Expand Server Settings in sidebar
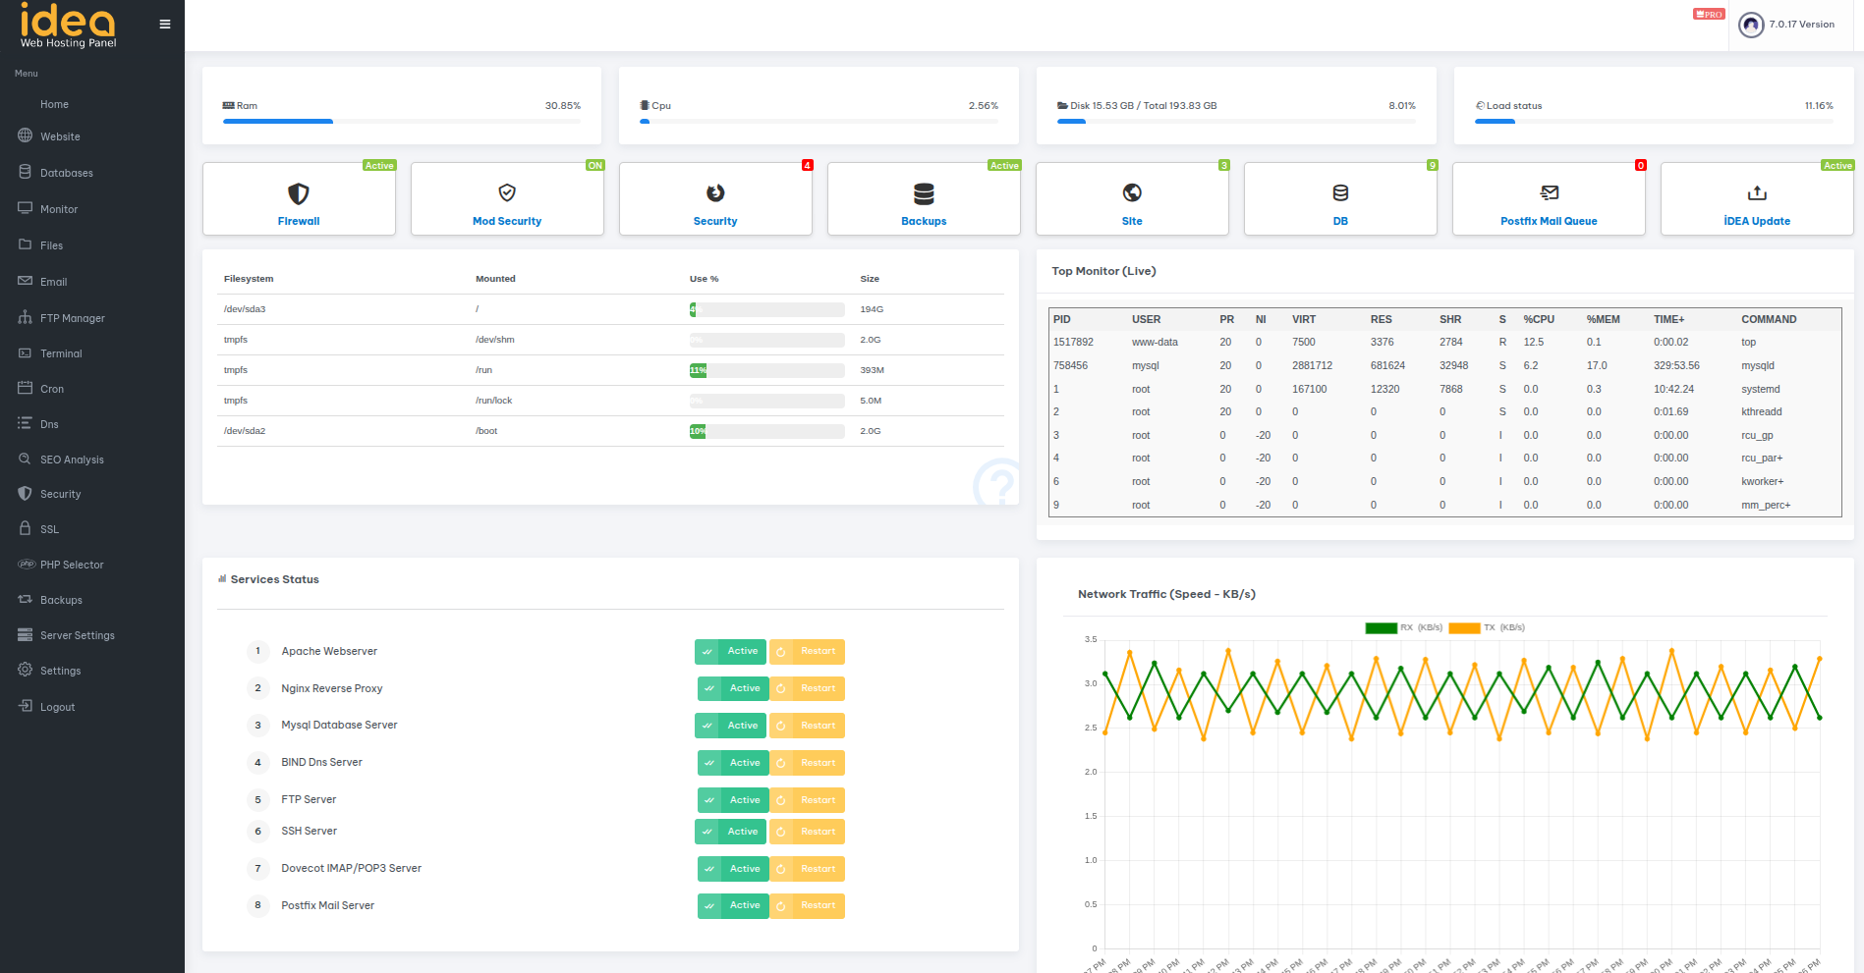This screenshot has width=1864, height=973. [77, 636]
